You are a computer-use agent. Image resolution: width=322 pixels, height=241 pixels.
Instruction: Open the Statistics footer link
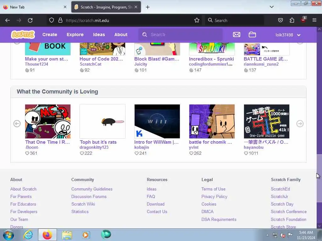(80, 212)
